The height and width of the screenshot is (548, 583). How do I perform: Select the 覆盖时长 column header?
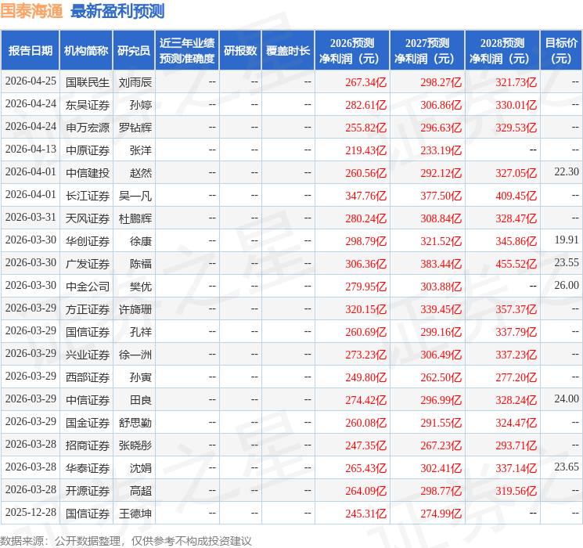[x=288, y=51]
